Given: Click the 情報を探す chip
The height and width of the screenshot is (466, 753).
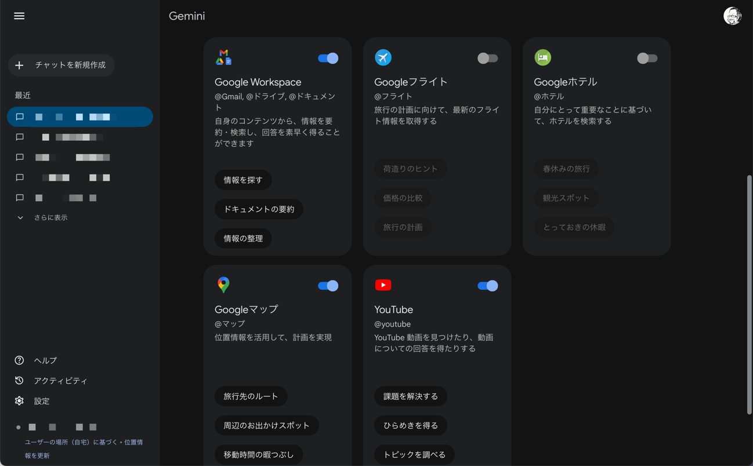Looking at the screenshot, I should coord(243,180).
